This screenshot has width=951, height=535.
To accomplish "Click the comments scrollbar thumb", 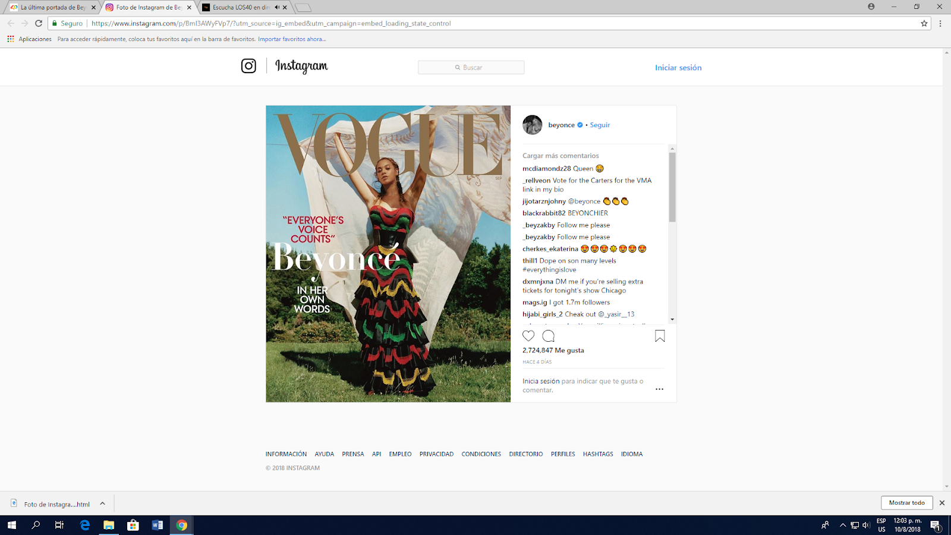I will point(672,187).
